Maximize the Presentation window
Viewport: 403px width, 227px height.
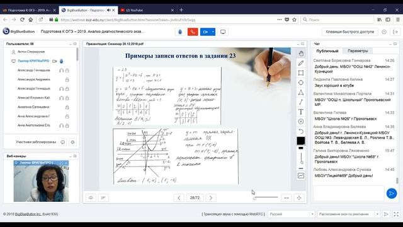coord(302,44)
